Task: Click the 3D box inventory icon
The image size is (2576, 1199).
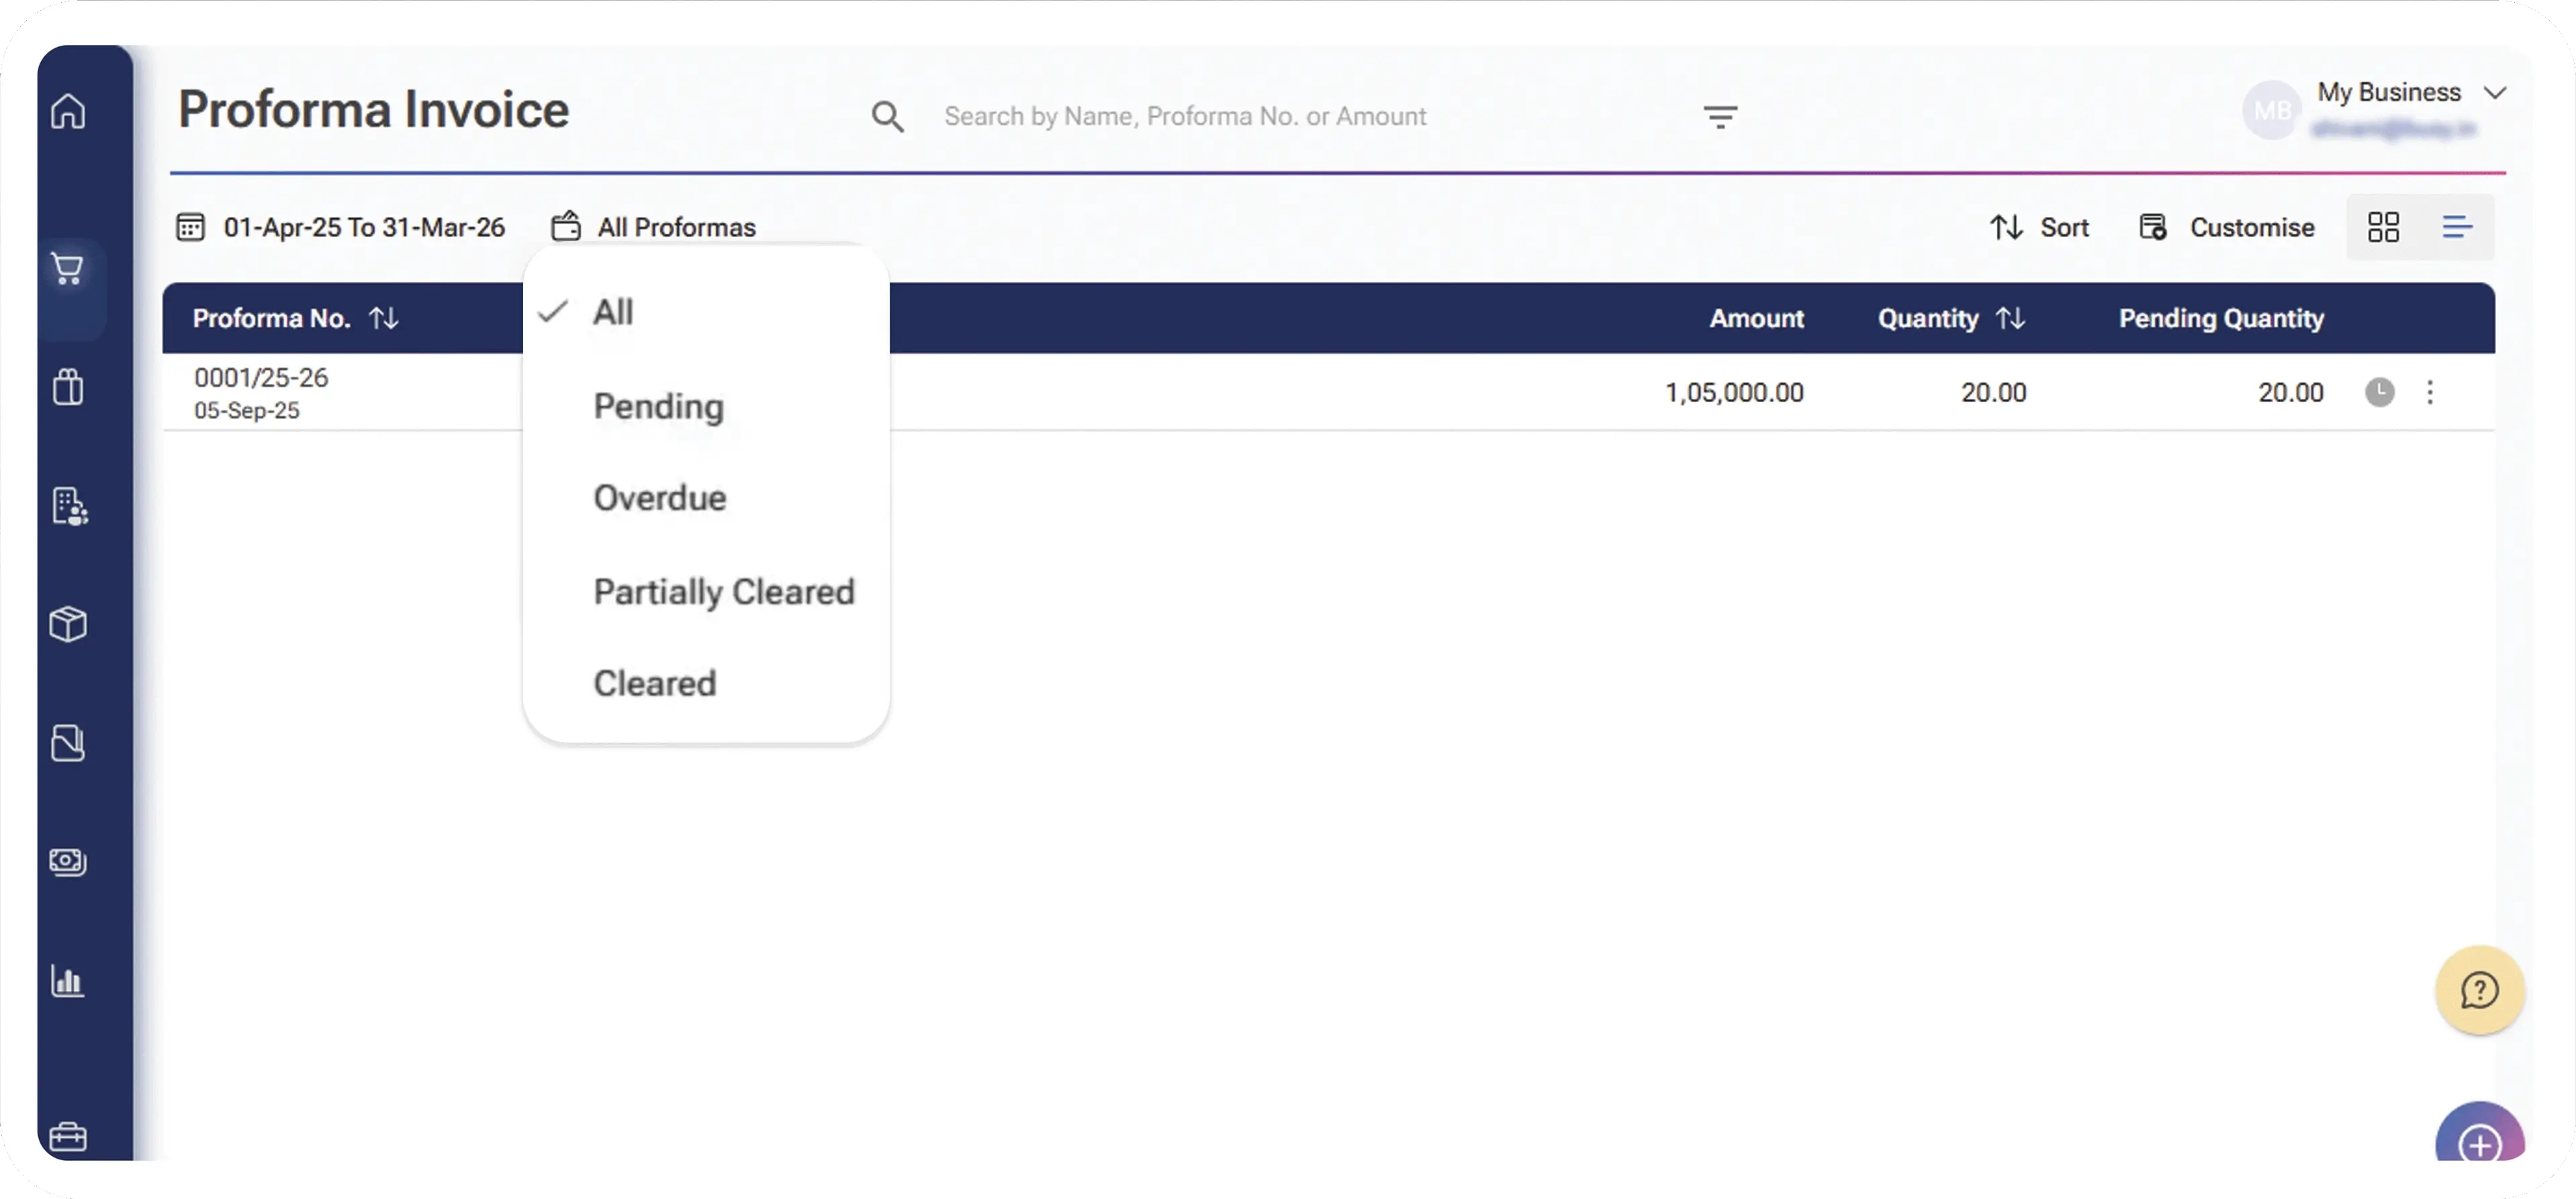Action: (68, 624)
